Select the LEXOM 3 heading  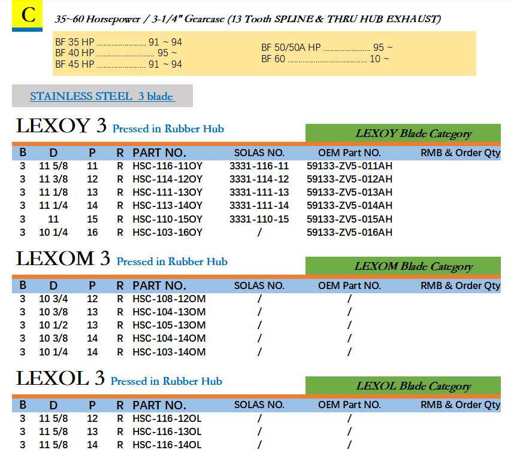63,259
